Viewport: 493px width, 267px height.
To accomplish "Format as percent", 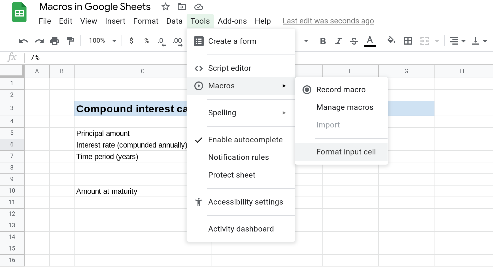I will pyautogui.click(x=147, y=41).
